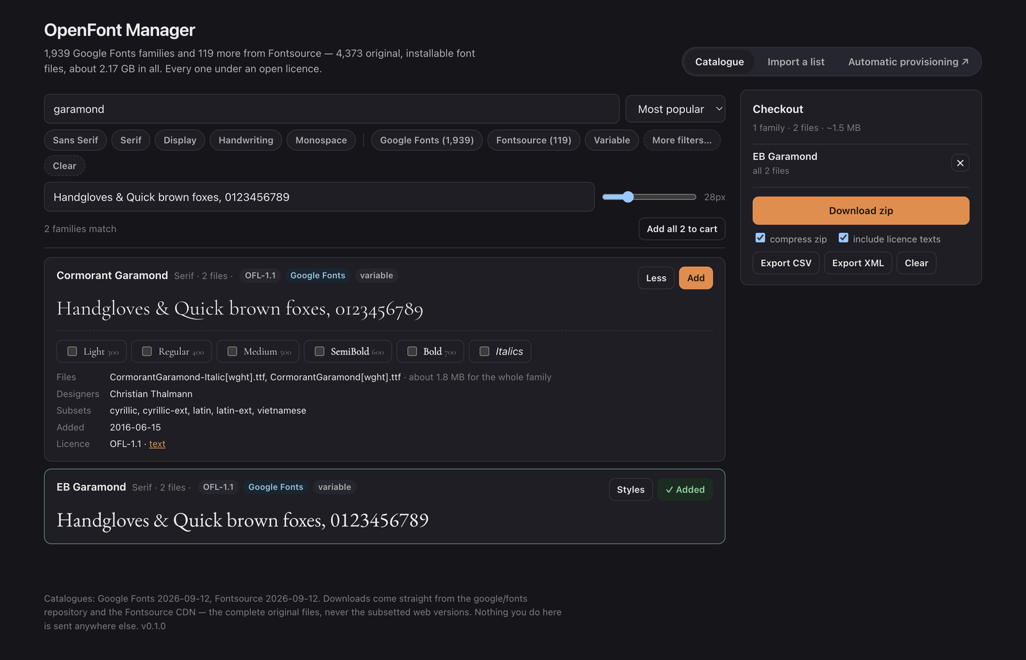Image resolution: width=1026 pixels, height=660 pixels.
Task: Adjust the preview size slider
Action: [x=649, y=197]
